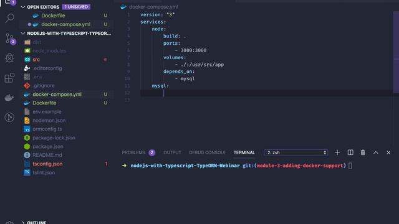
Task: Click the 'mysql:' text on line 11
Action: [160, 86]
